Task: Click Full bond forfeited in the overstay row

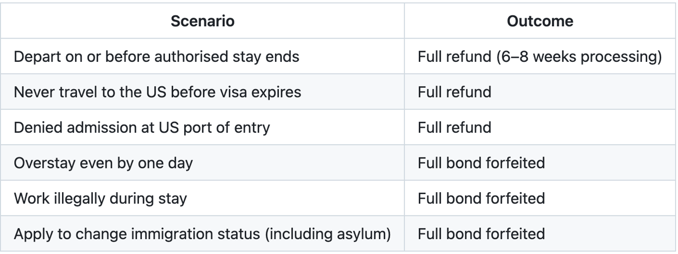Action: [x=481, y=163]
